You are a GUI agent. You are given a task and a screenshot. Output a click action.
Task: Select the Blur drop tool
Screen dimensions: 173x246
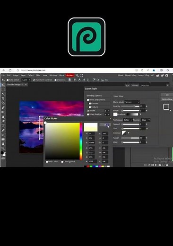click(x=3, y=117)
